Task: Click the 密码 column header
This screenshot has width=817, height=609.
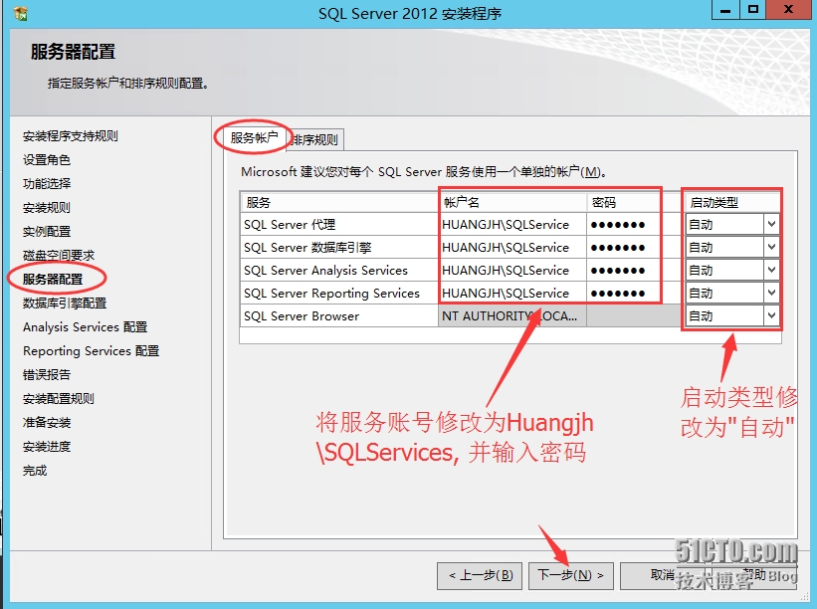Action: coord(634,203)
